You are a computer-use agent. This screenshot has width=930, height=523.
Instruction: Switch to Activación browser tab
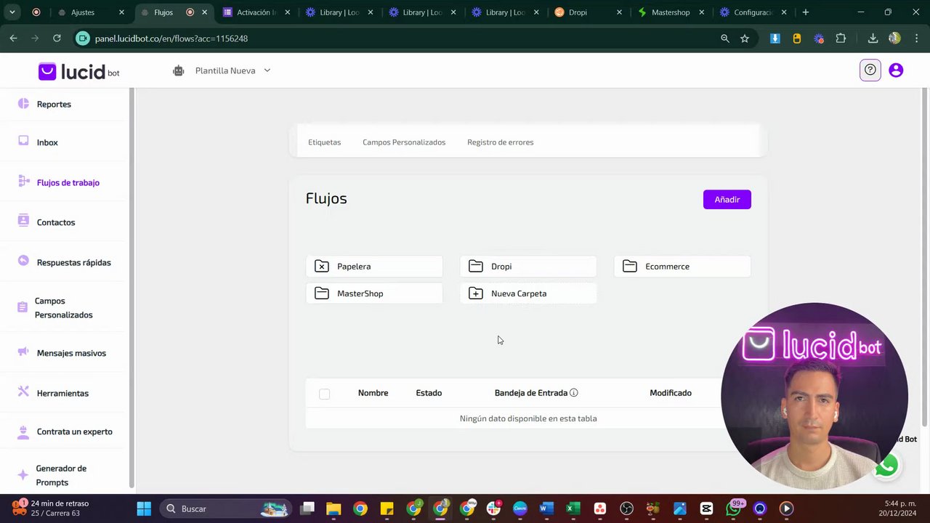(x=257, y=12)
